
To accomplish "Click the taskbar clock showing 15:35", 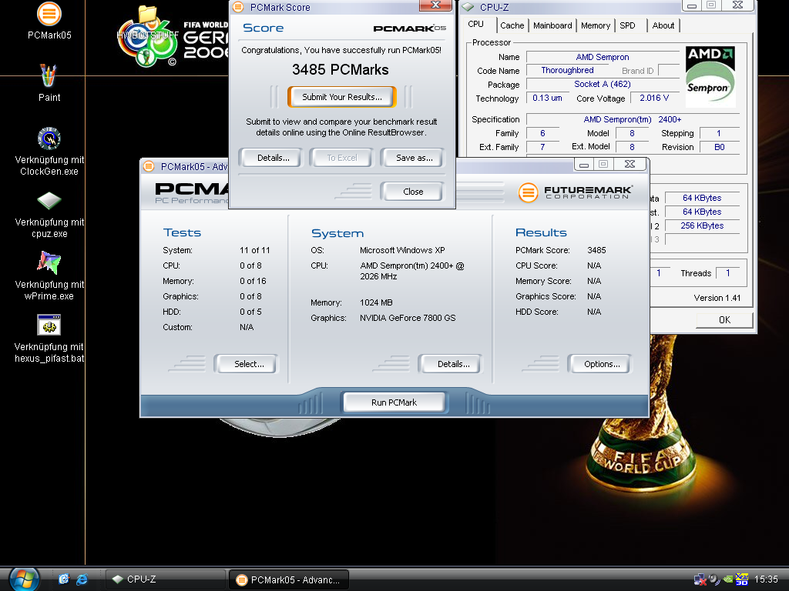I will tap(766, 579).
